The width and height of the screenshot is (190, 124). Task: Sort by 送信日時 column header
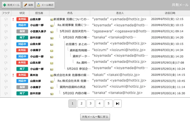(x=170, y=13)
